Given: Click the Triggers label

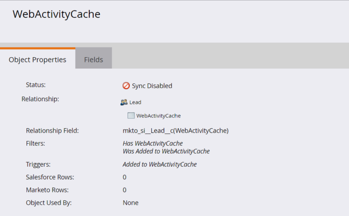Looking at the screenshot, I should (x=38, y=165).
